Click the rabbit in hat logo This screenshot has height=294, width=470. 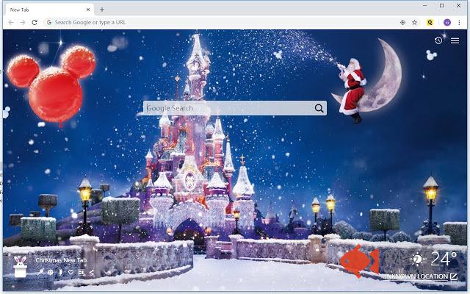[21, 266]
